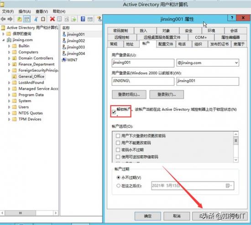Expand the System tree node
Image resolution: width=251 pixels, height=225 pixels.
pos(9,101)
